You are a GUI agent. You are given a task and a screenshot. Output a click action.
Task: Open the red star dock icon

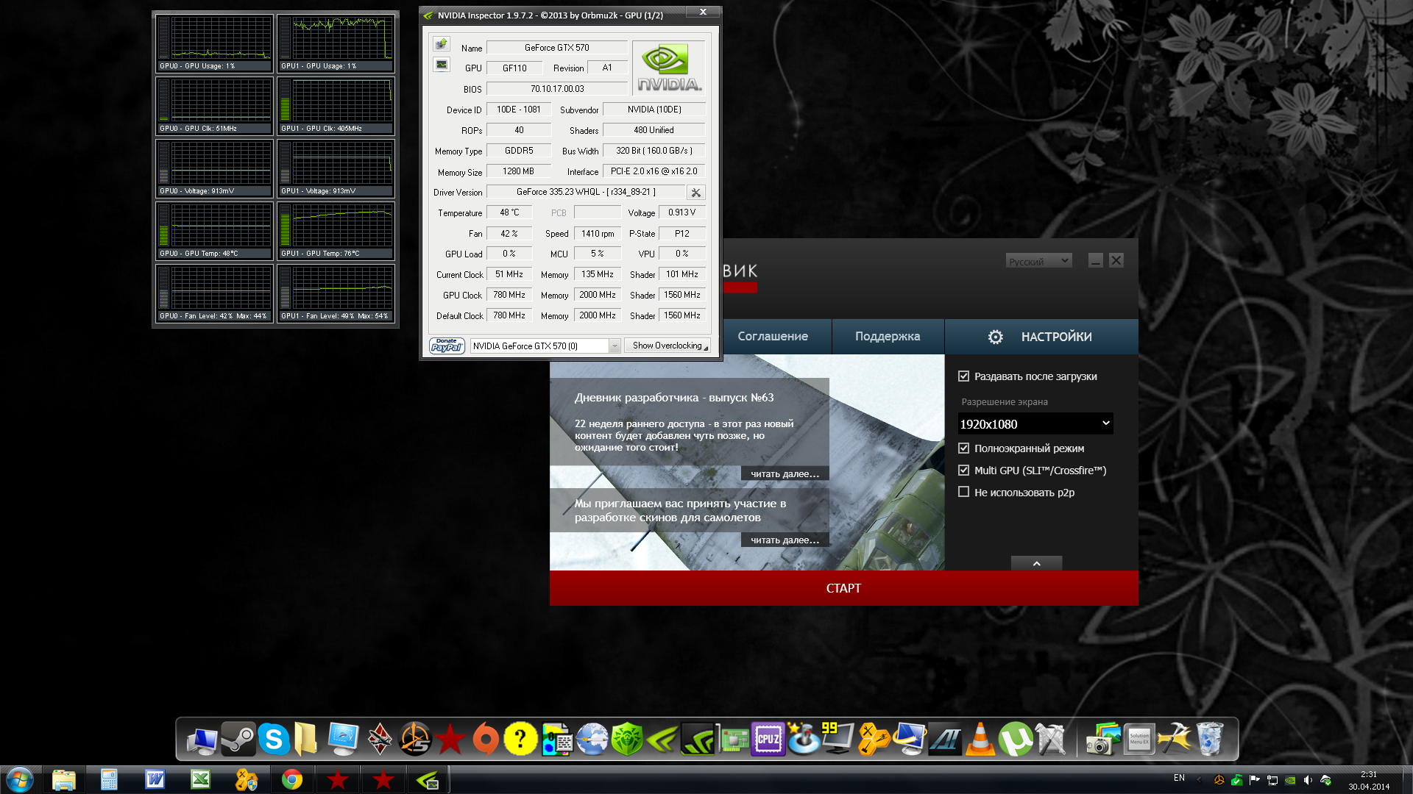[450, 739]
